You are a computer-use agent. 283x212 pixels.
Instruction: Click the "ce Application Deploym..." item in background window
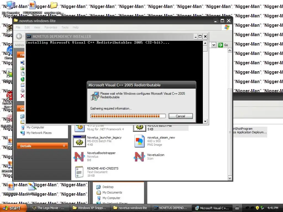pyautogui.click(x=250, y=132)
